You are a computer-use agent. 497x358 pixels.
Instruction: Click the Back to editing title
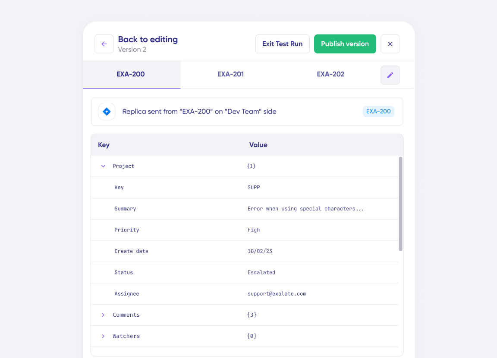click(148, 40)
